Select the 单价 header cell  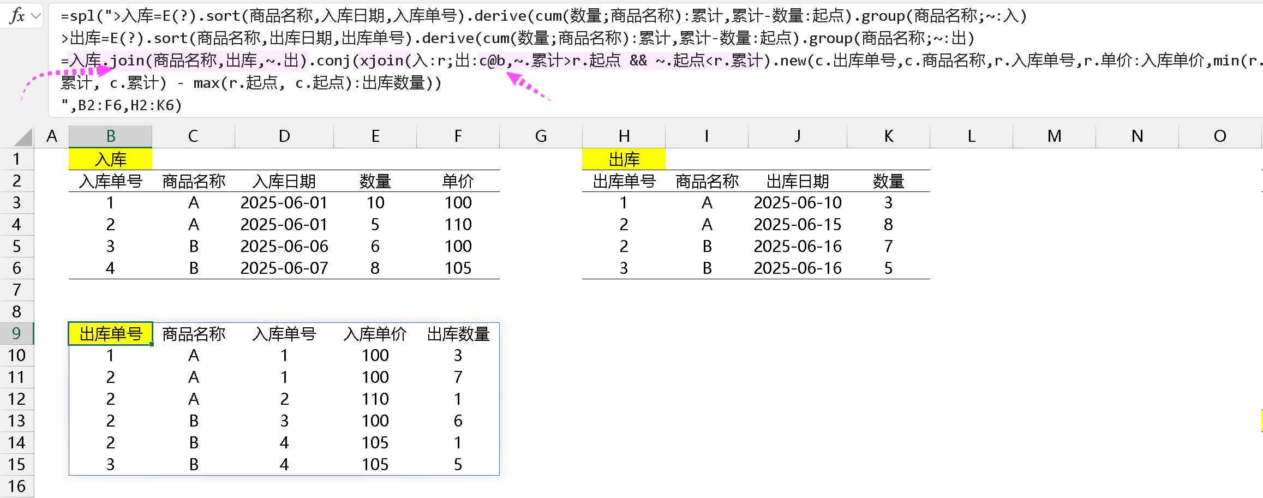pyautogui.click(x=458, y=181)
